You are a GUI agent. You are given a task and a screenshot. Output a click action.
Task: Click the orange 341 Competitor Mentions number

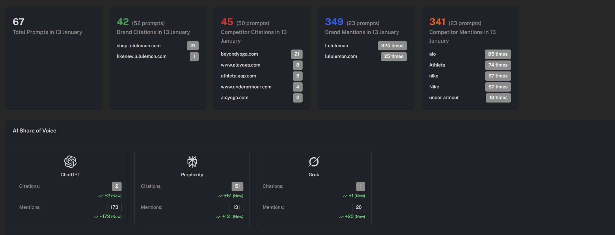point(437,22)
